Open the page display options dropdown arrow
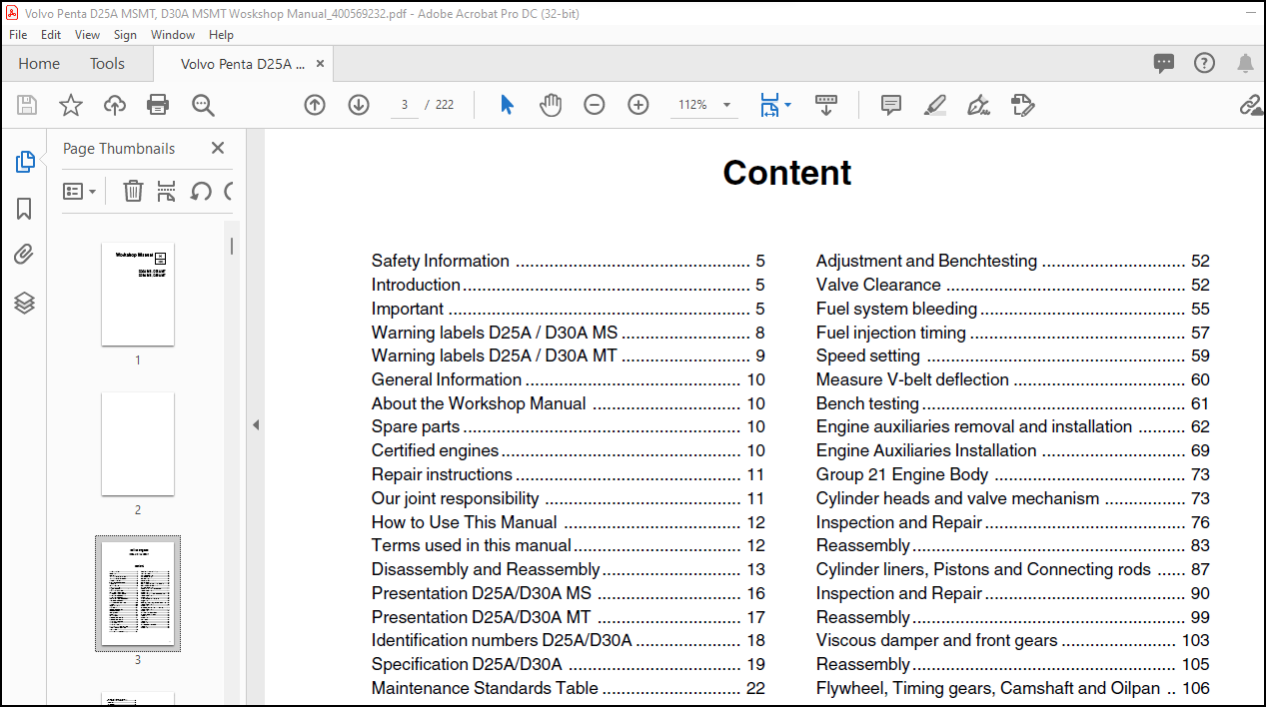The width and height of the screenshot is (1266, 707). click(787, 105)
